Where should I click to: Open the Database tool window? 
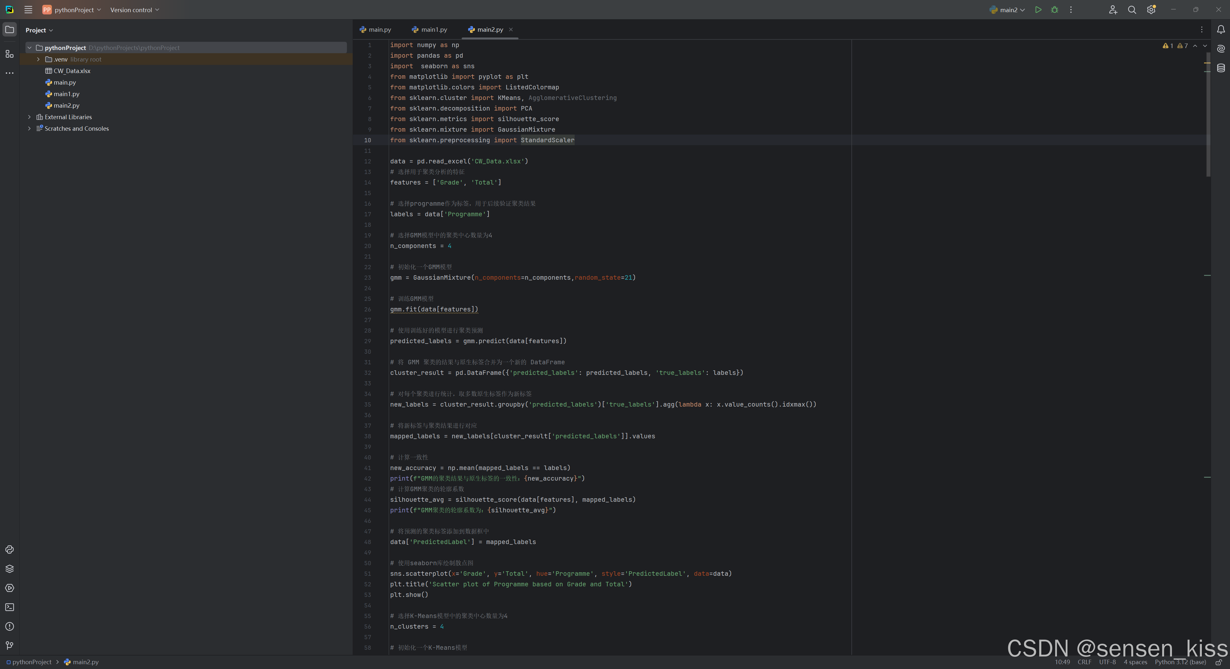point(1220,68)
